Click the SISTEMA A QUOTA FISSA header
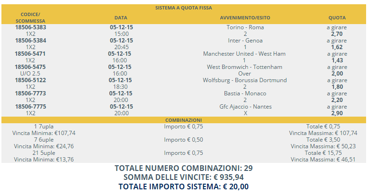This screenshot has height=195, width=368. coord(184,8)
